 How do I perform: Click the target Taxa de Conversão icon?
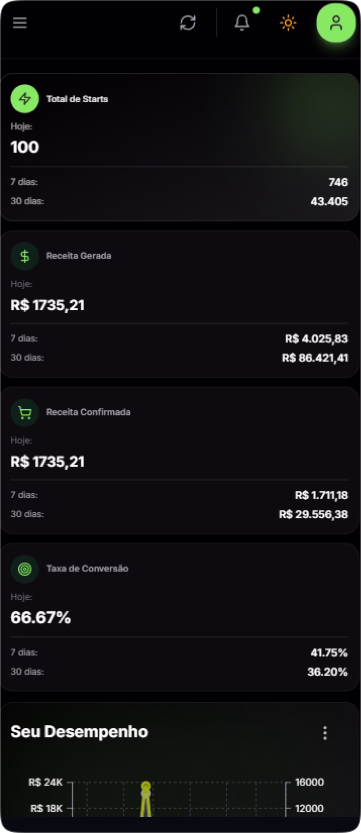point(25,569)
